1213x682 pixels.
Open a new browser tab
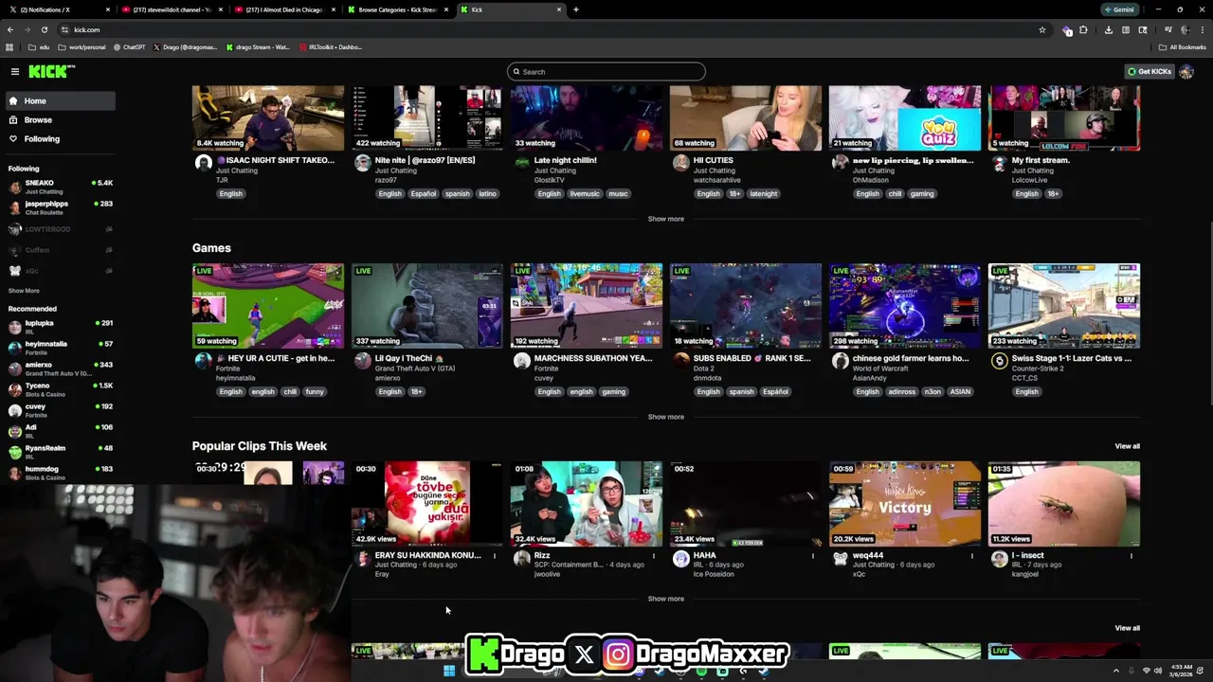coord(576,9)
